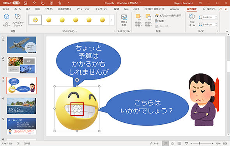Open the アニメーション tab
Viewport: 230px width, 146px height.
coord(83,9)
